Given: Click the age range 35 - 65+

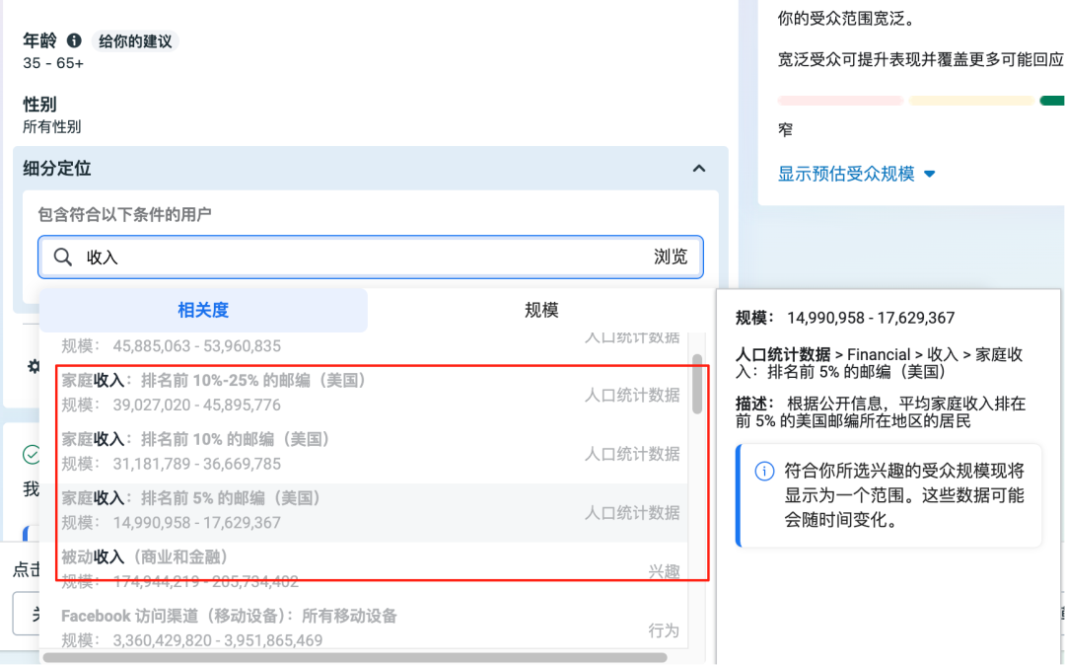Looking at the screenshot, I should pyautogui.click(x=53, y=63).
